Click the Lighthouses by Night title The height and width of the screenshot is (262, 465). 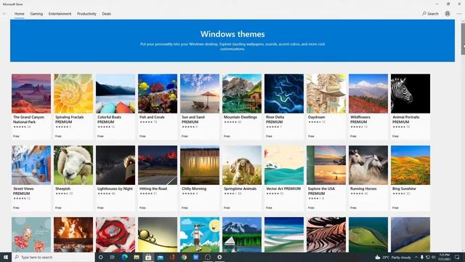(x=115, y=188)
